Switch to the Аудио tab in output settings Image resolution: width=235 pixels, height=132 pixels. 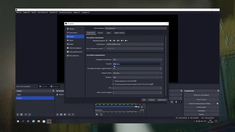pyautogui.click(x=109, y=33)
